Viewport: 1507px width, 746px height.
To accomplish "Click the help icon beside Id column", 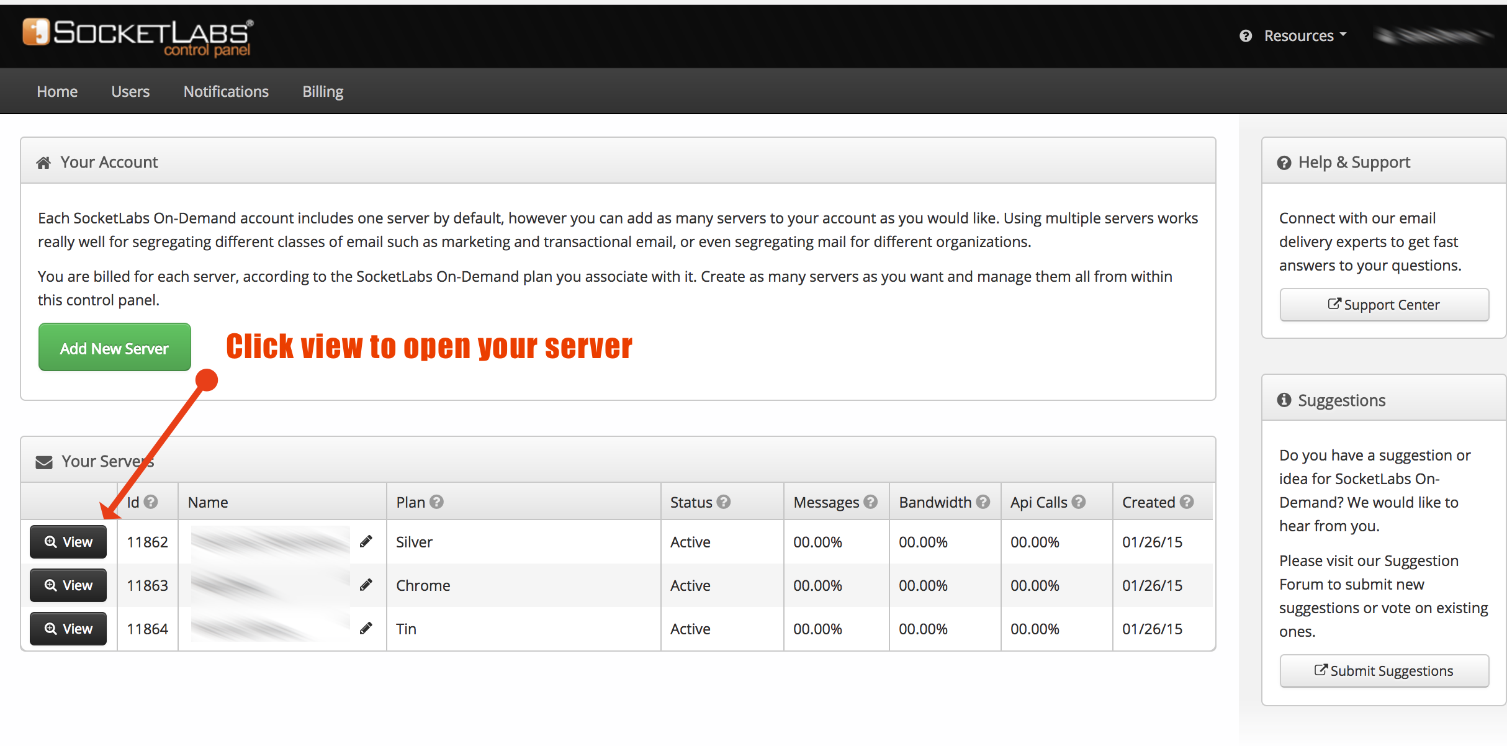I will (x=151, y=501).
